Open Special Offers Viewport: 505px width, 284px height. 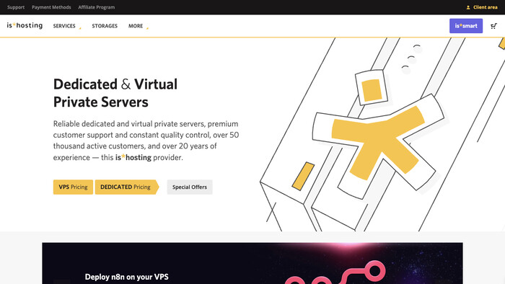[x=189, y=187]
